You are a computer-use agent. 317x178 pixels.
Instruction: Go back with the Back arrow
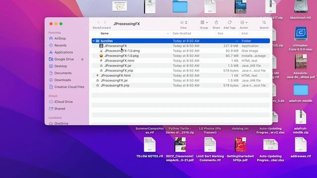click(x=99, y=22)
